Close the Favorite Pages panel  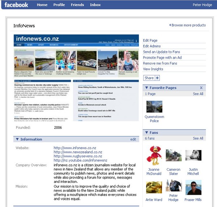tap(201, 88)
